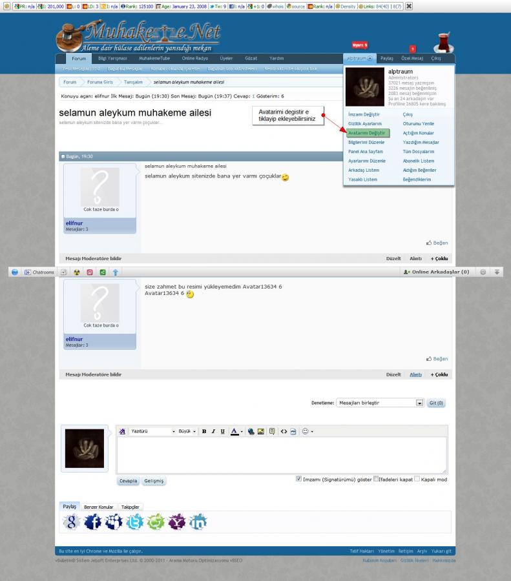Click inside the quick reply text area
The width and height of the screenshot is (511, 581).
(282, 455)
